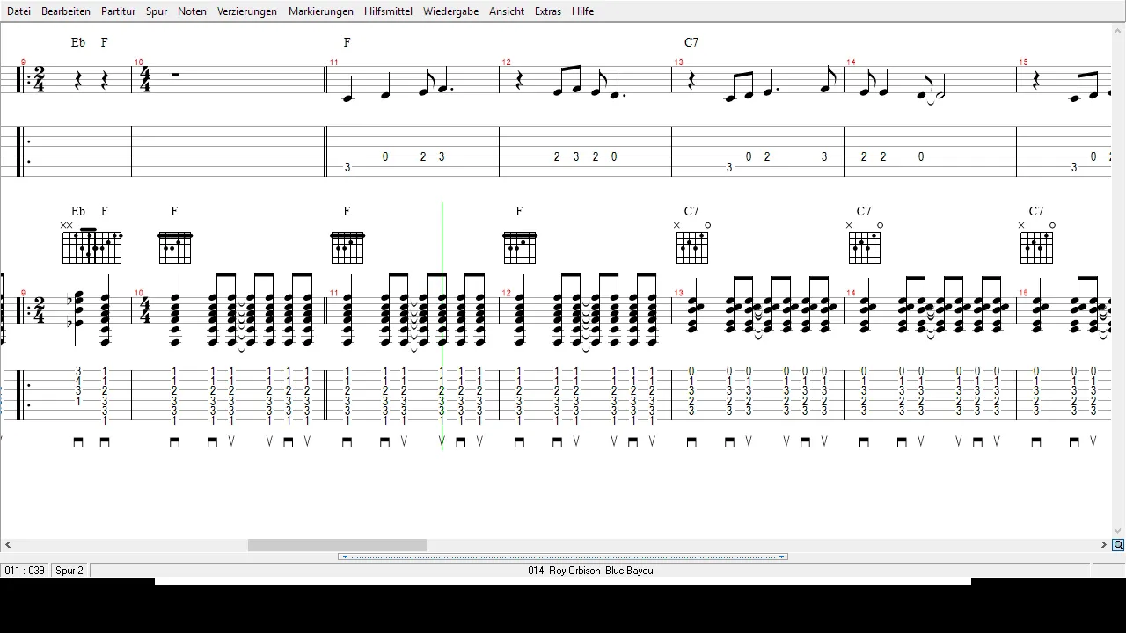Click the whole rest in upper measure 10
The width and height of the screenshot is (1126, 633).
coord(175,75)
